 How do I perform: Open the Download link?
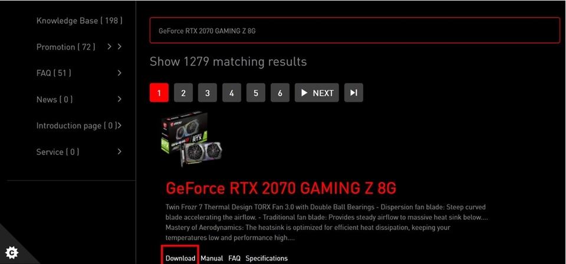(180, 258)
